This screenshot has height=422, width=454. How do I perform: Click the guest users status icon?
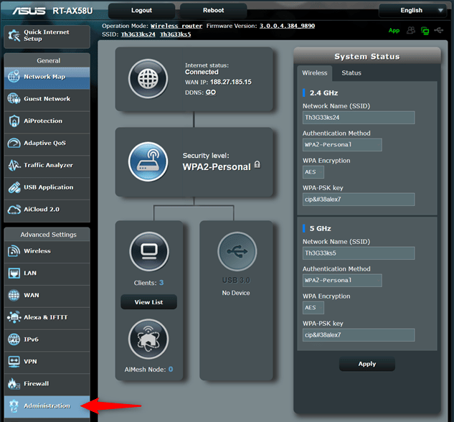coord(411,30)
